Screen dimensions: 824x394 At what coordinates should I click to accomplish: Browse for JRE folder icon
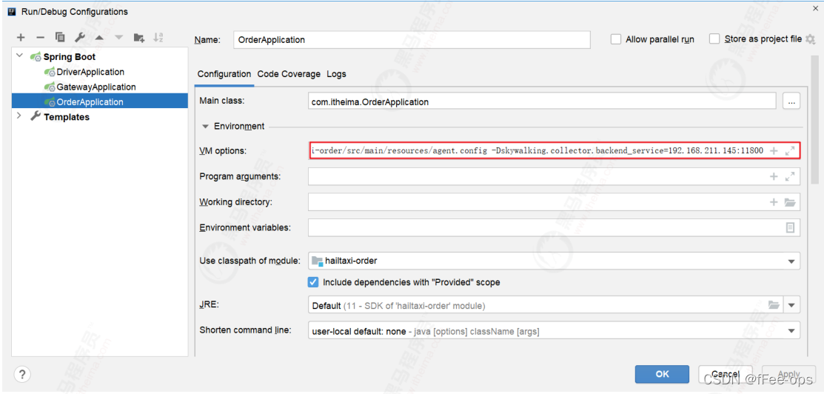coord(774,304)
